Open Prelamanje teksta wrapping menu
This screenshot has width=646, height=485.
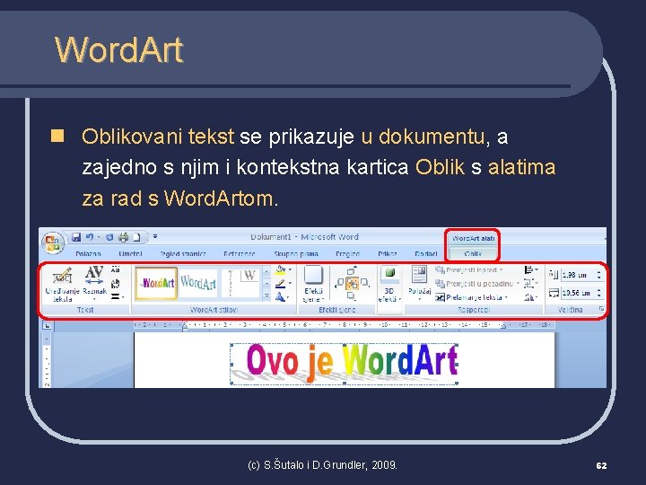point(472,297)
